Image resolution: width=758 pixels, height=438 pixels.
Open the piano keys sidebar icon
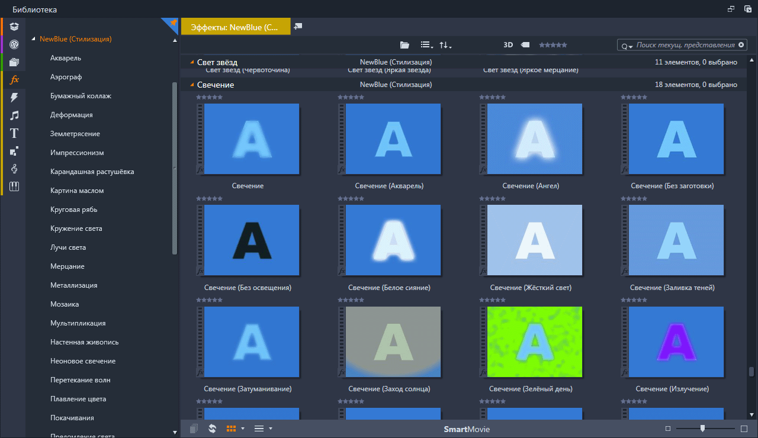pyautogui.click(x=14, y=186)
